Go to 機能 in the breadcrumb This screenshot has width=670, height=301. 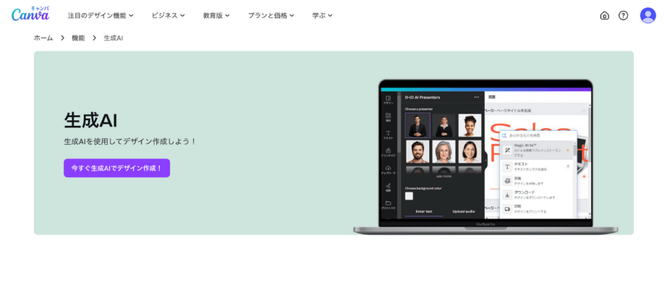pos(79,38)
